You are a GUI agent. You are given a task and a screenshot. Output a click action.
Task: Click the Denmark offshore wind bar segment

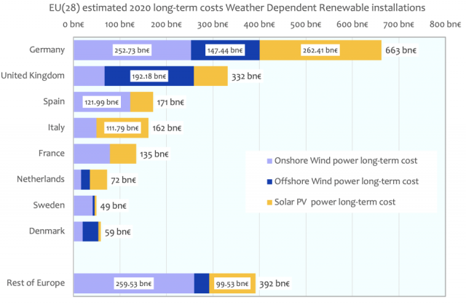coord(90,231)
